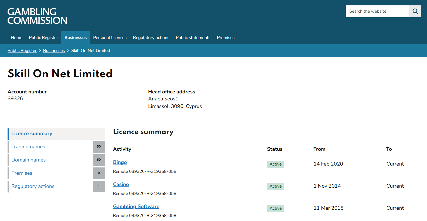This screenshot has width=427, height=221.
Task: Click Businesses breadcrumb link
Action: tap(54, 51)
